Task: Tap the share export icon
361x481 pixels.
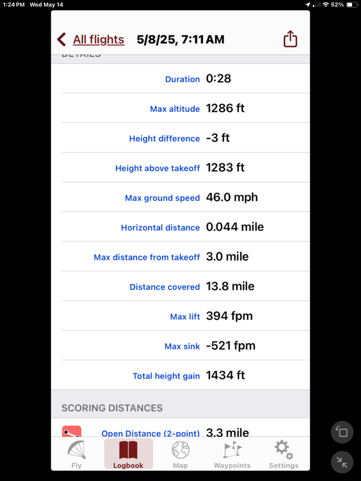Action: click(290, 39)
